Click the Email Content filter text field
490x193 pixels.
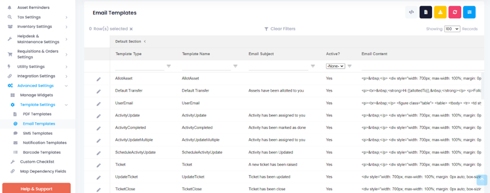pyautogui.click(x=423, y=66)
